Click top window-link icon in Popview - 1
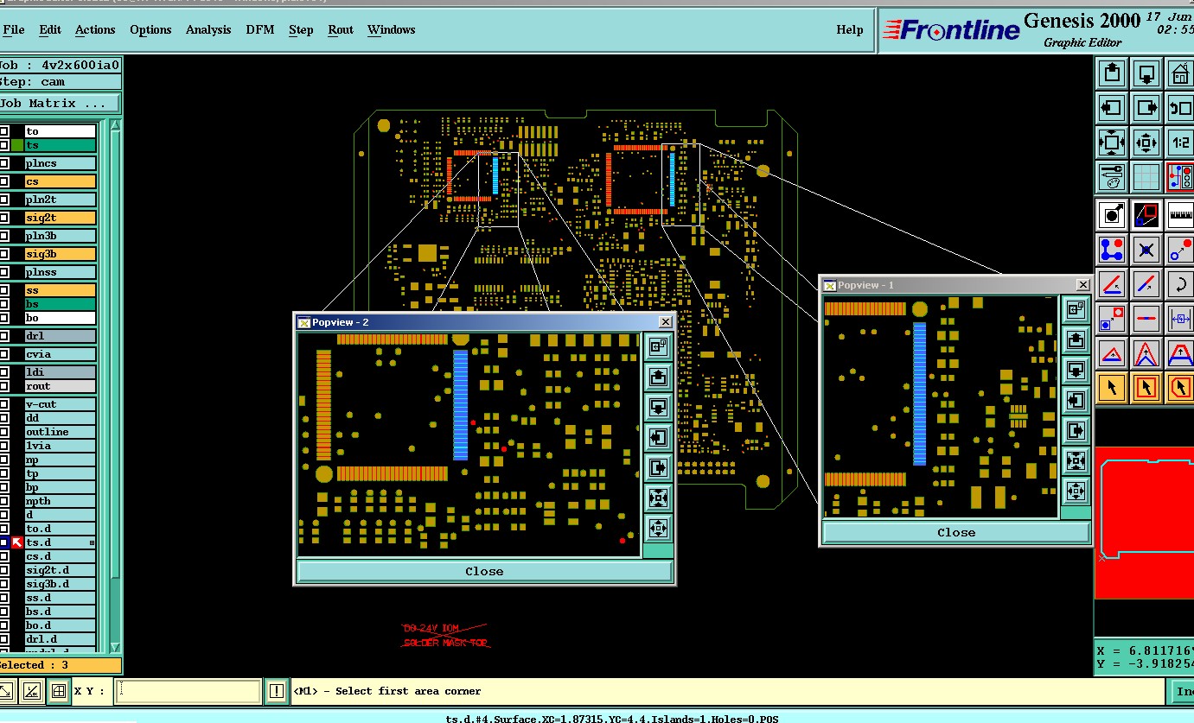 (x=1076, y=309)
